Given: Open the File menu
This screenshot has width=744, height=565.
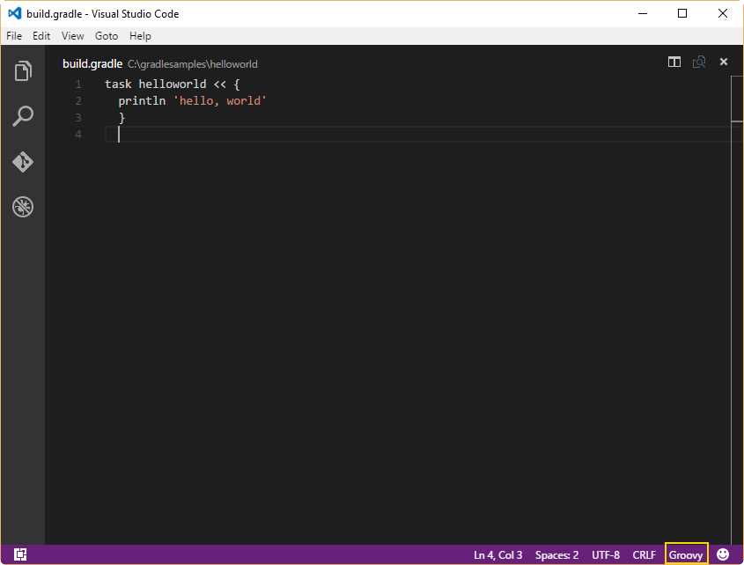Looking at the screenshot, I should (x=14, y=36).
